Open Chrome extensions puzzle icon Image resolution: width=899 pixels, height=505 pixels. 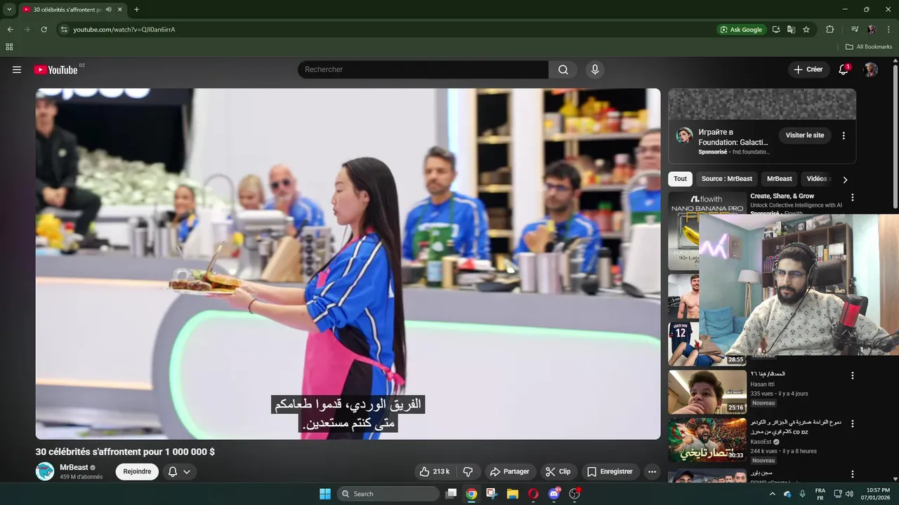click(x=830, y=29)
